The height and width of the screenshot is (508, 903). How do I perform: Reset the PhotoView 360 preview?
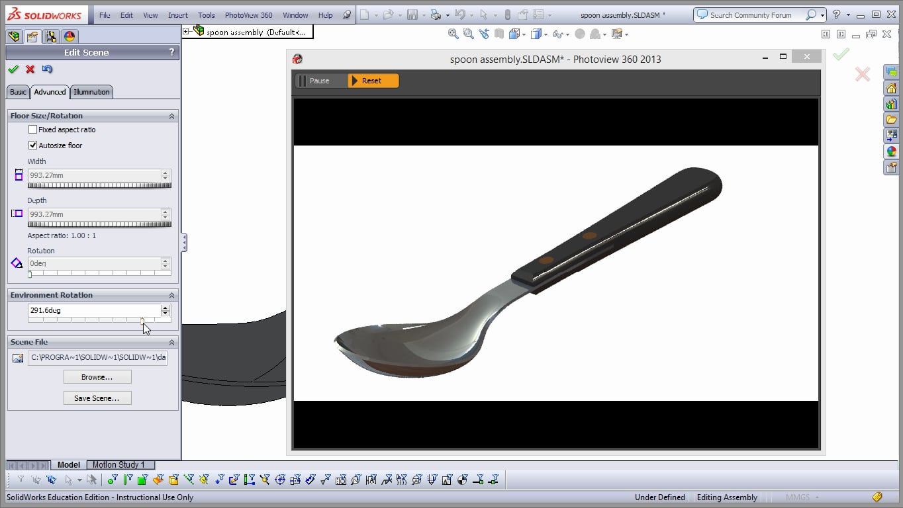[x=373, y=81]
